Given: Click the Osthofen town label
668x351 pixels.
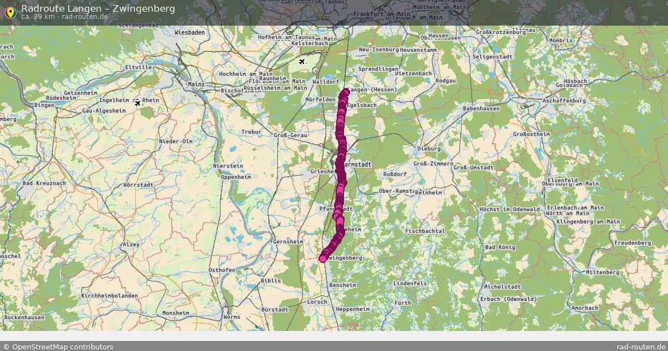Looking at the screenshot, I should (222, 270).
